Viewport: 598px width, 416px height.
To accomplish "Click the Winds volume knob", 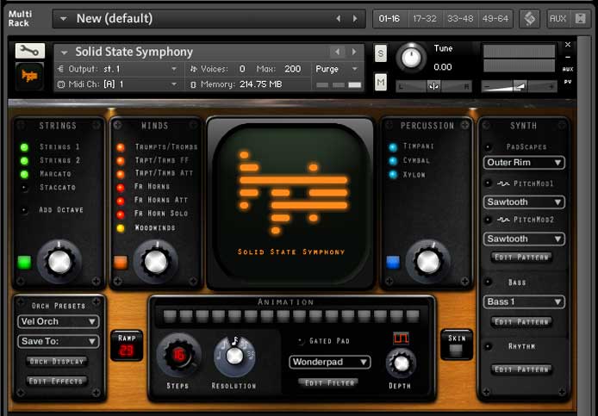I will (156, 262).
